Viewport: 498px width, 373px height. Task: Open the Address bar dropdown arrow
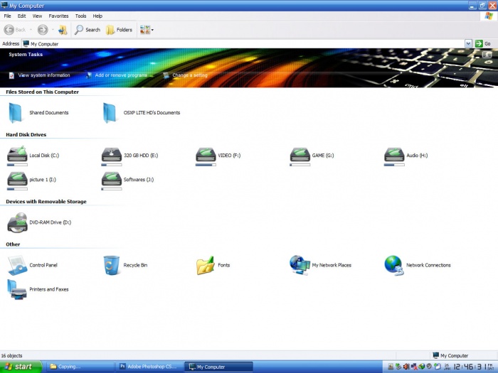pyautogui.click(x=468, y=43)
